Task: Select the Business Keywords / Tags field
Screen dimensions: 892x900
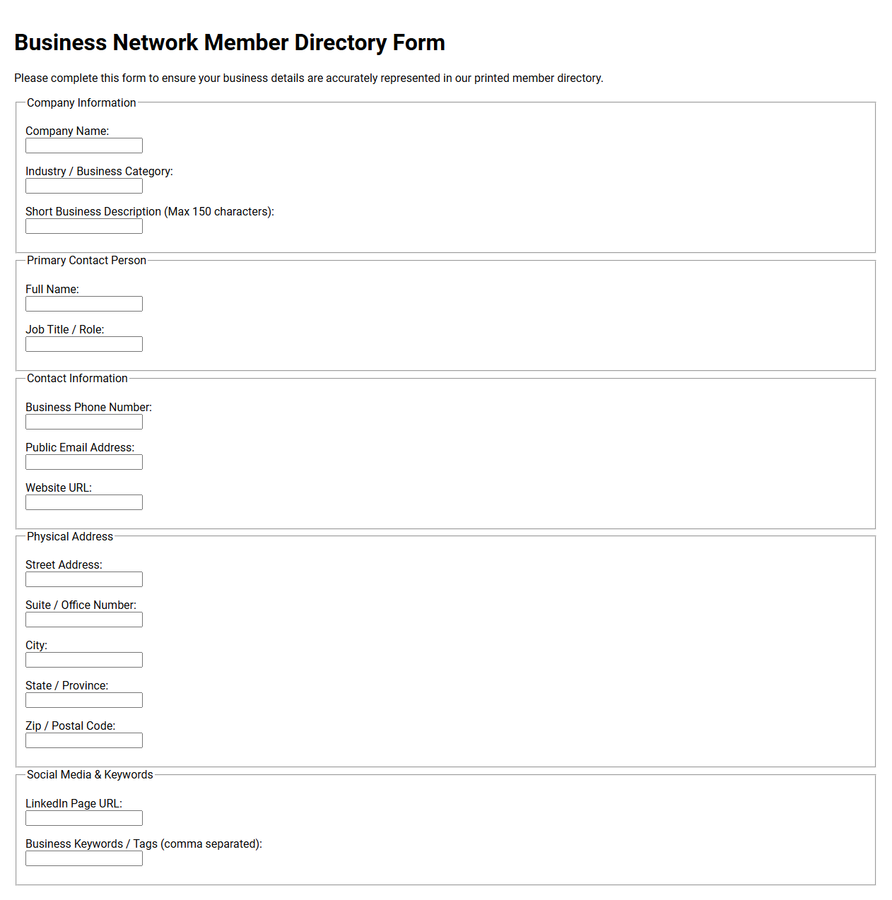Action: tap(84, 858)
